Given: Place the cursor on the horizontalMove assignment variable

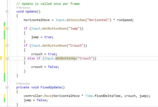Looking at the screenshot, I should [x=37, y=20].
